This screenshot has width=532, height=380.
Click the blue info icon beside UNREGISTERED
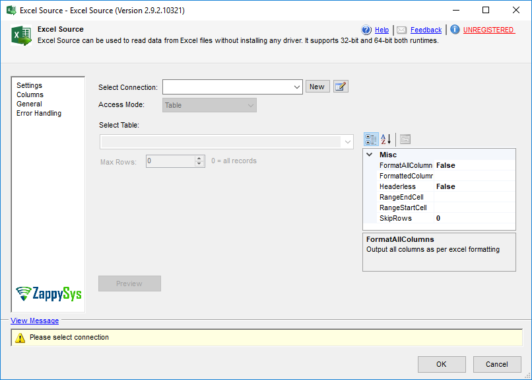(455, 30)
